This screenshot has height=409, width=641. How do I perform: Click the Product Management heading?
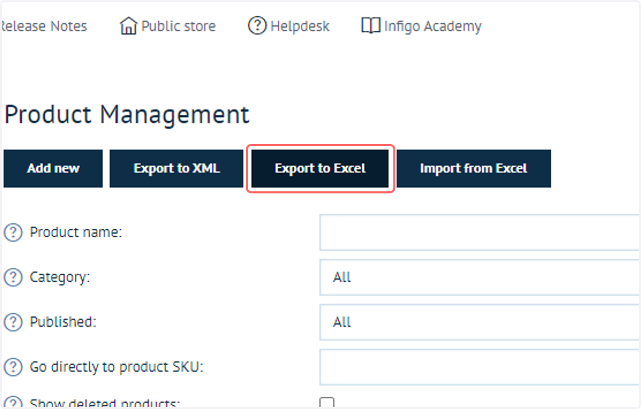[127, 115]
